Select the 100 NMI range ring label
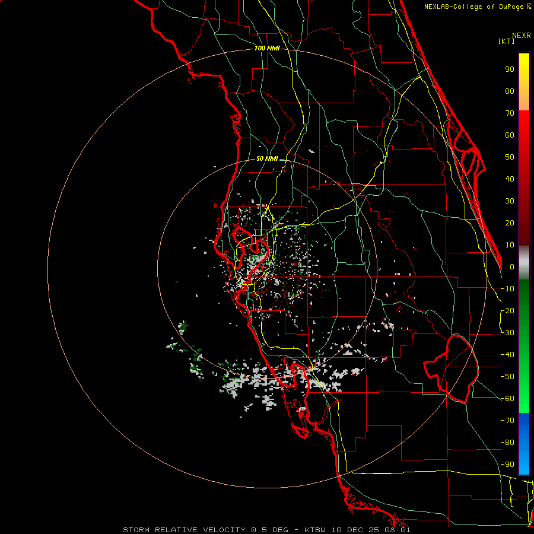 [x=267, y=49]
